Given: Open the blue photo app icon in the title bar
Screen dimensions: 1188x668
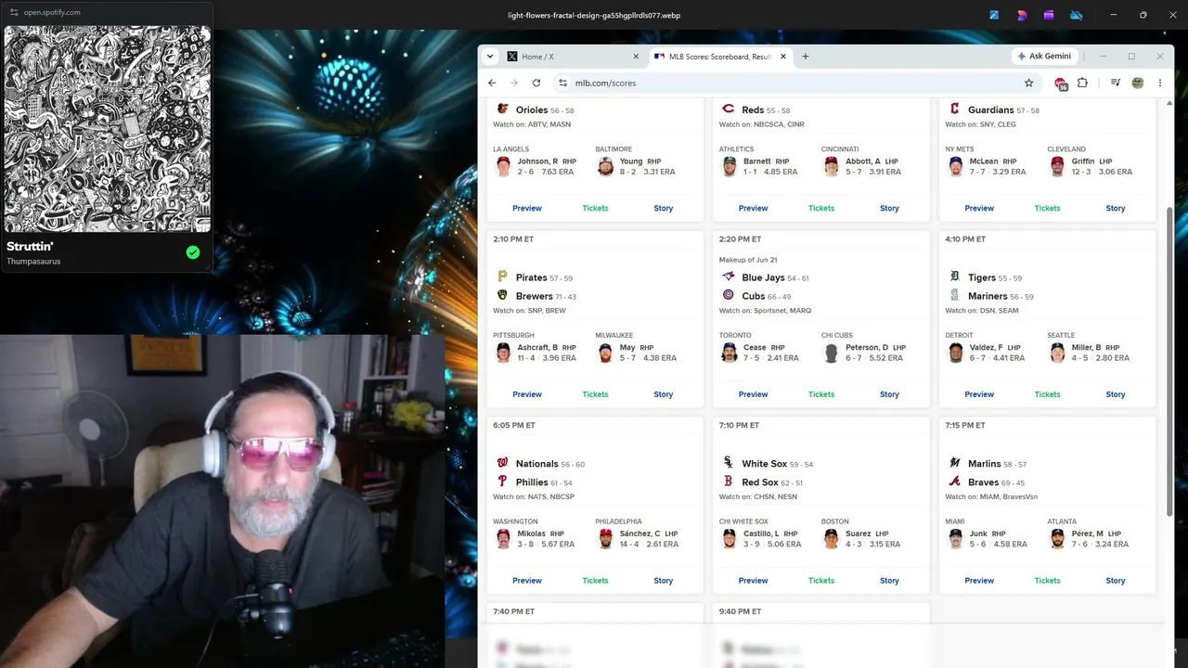Looking at the screenshot, I should [994, 15].
